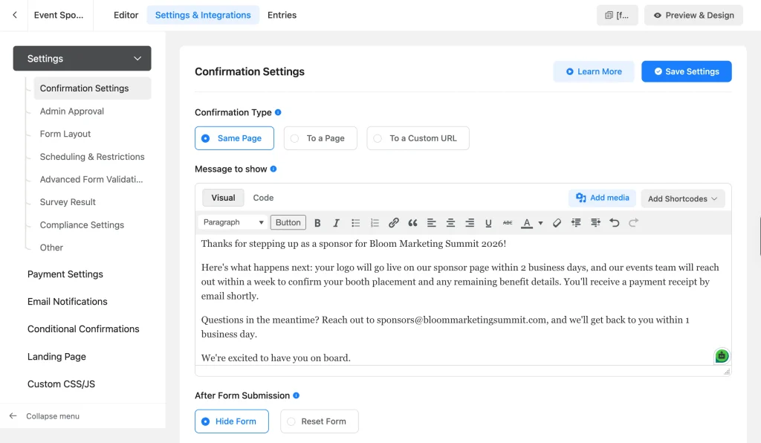
Task: Open the Entries tab
Action: pyautogui.click(x=282, y=15)
